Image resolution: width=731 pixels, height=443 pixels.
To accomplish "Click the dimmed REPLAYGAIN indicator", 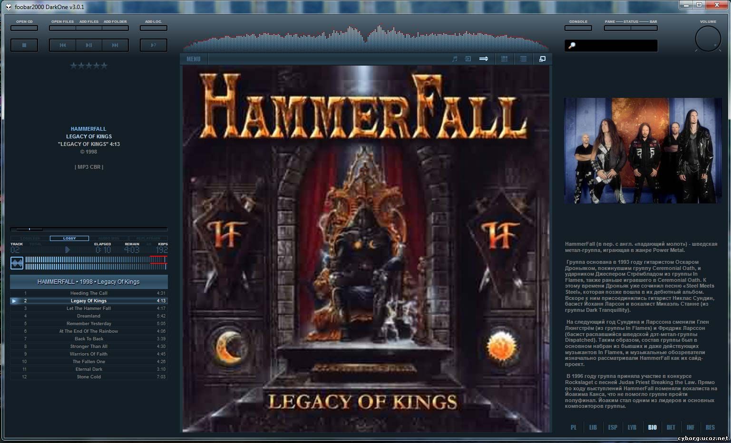I will 148,238.
